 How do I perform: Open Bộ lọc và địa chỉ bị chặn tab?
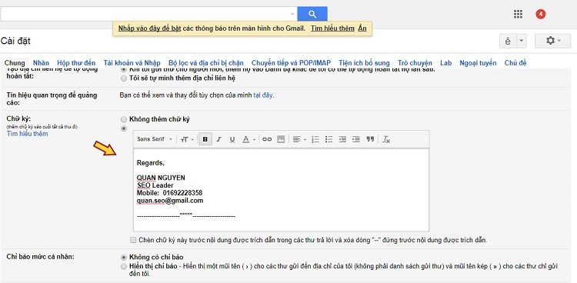tap(206, 63)
